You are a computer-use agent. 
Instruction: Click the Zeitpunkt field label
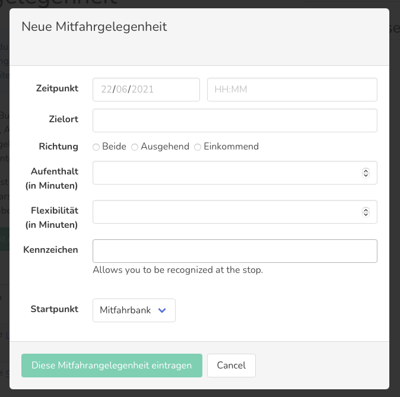[57, 88]
